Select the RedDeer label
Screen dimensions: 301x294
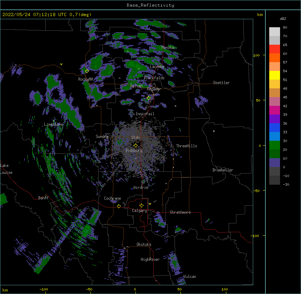pyautogui.click(x=154, y=89)
